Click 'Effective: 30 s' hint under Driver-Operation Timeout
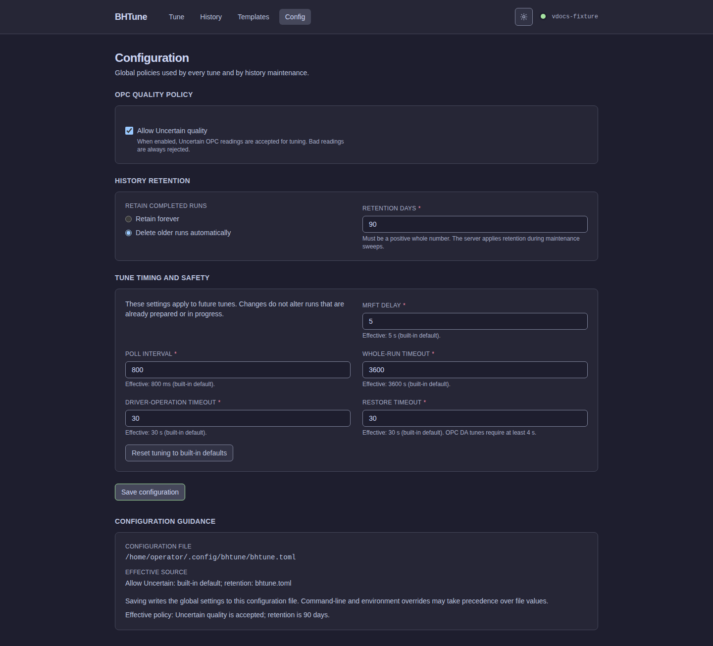This screenshot has height=646, width=713. pyautogui.click(x=166, y=433)
